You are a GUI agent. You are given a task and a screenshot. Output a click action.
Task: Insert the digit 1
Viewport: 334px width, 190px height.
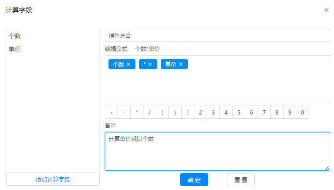pos(188,113)
